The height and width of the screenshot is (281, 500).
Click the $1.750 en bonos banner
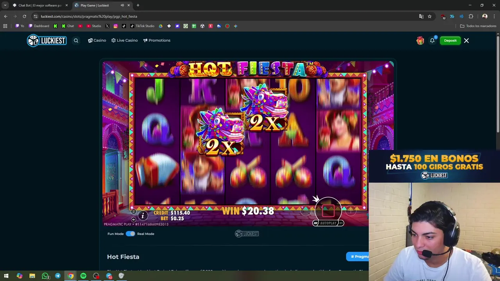coord(434,166)
